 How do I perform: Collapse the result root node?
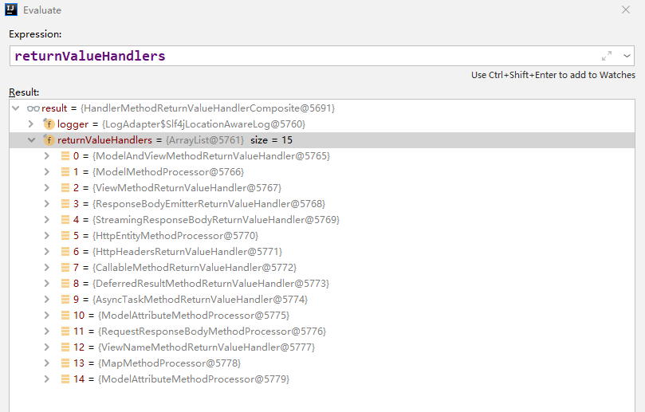[x=16, y=108]
